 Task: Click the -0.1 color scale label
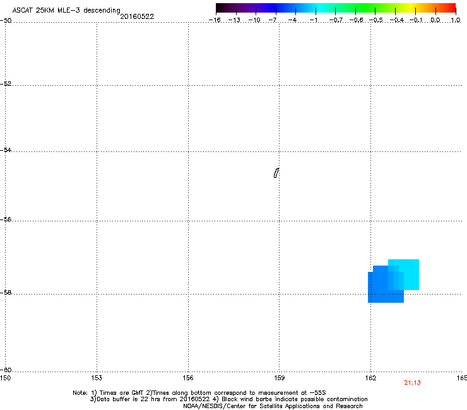[416, 20]
